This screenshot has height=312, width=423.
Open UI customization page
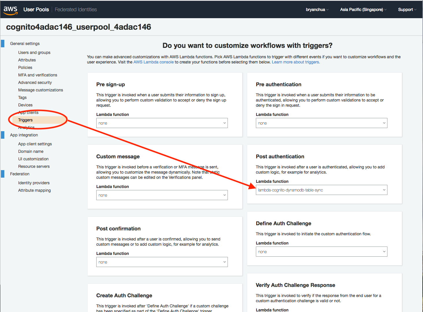coord(33,159)
